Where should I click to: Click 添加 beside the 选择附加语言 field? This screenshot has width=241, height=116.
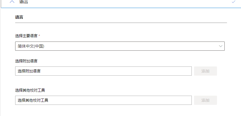(205, 71)
